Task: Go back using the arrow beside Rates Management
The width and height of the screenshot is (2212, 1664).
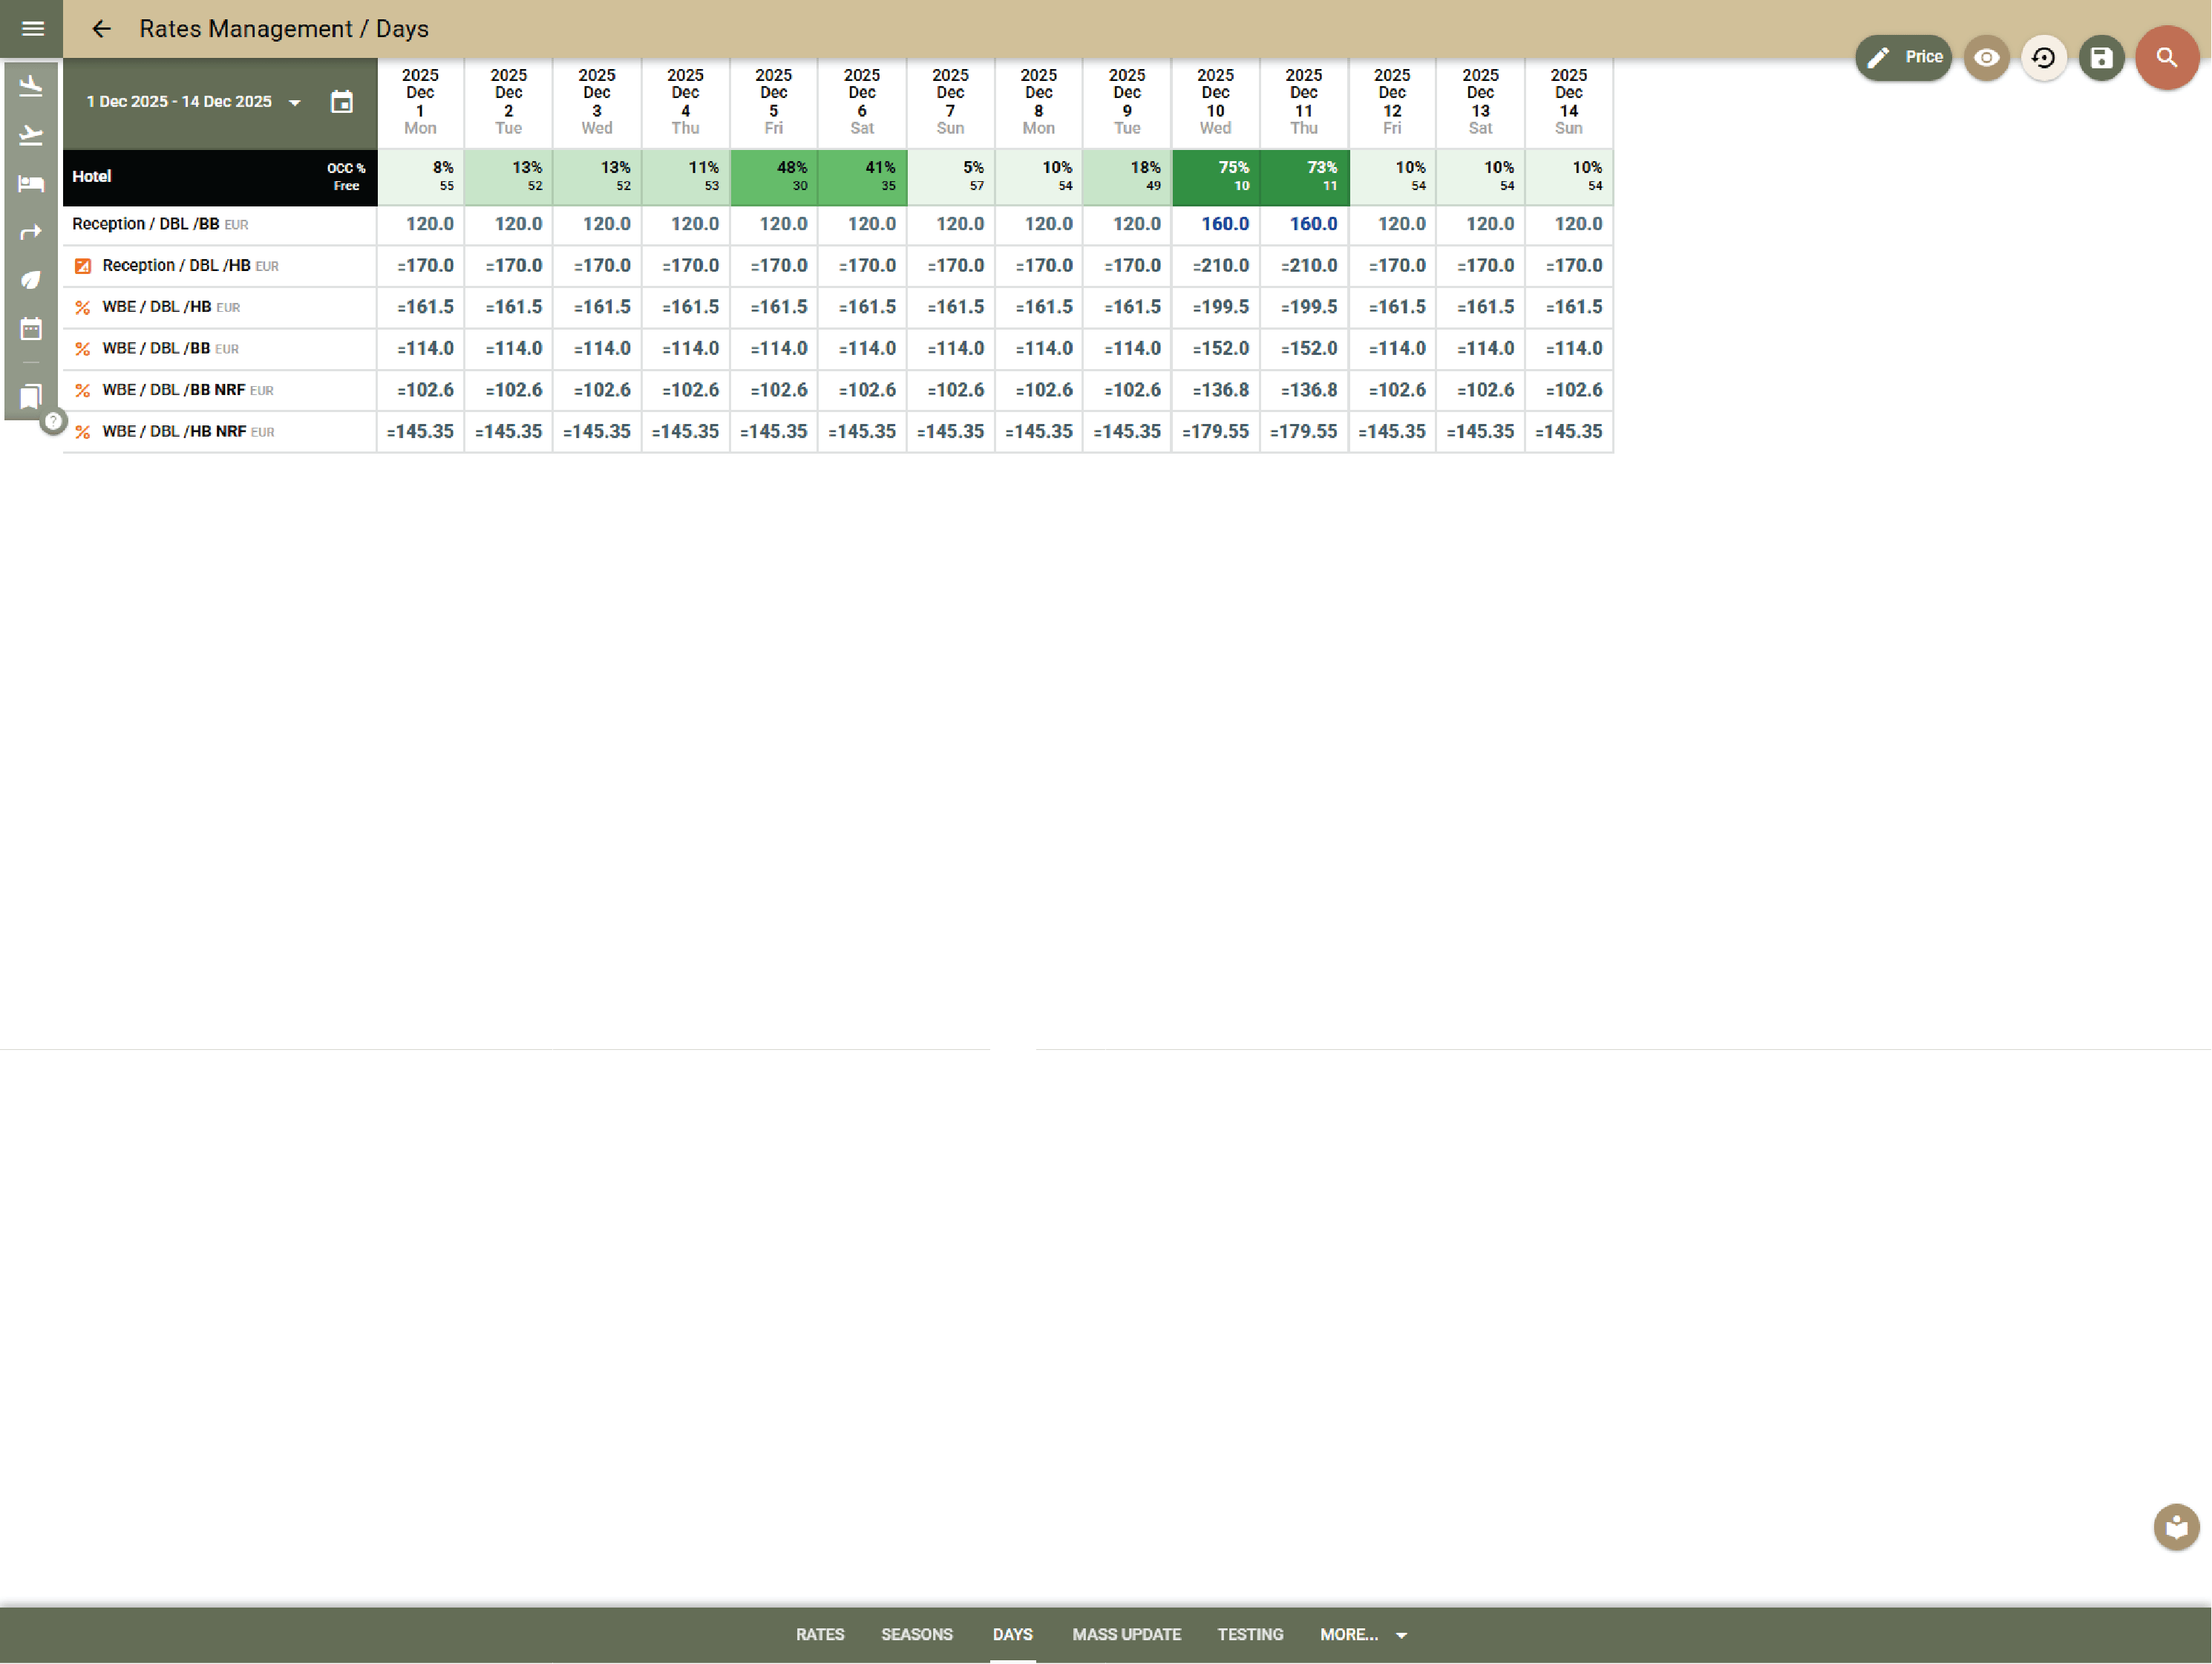Action: tap(101, 29)
